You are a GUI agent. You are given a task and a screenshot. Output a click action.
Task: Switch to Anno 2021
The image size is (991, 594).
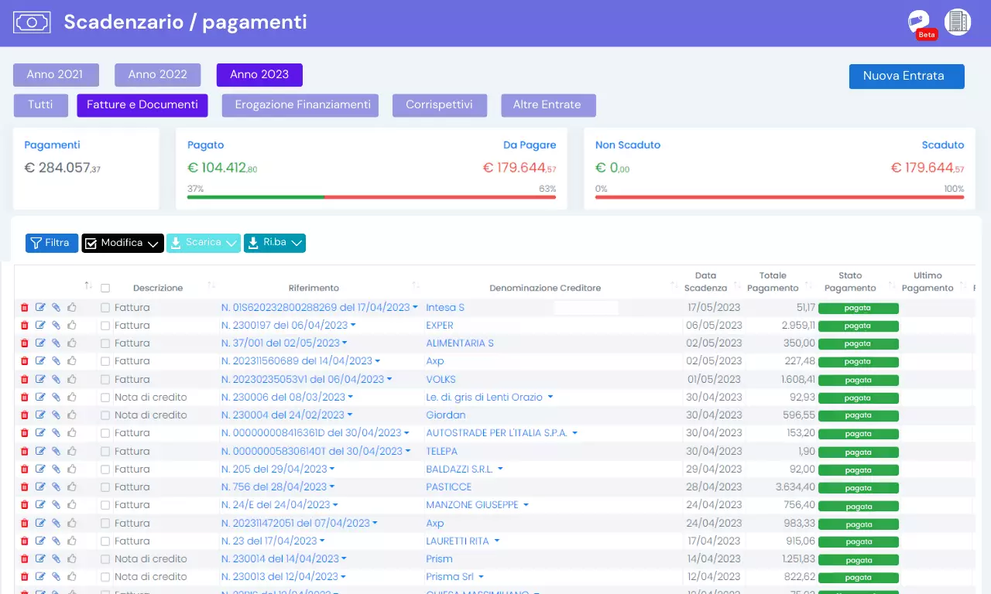pos(56,75)
